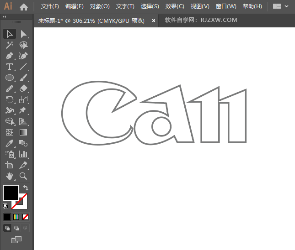295x250 pixels.
Task: Apply Gradient mode button
Action: pos(16,217)
